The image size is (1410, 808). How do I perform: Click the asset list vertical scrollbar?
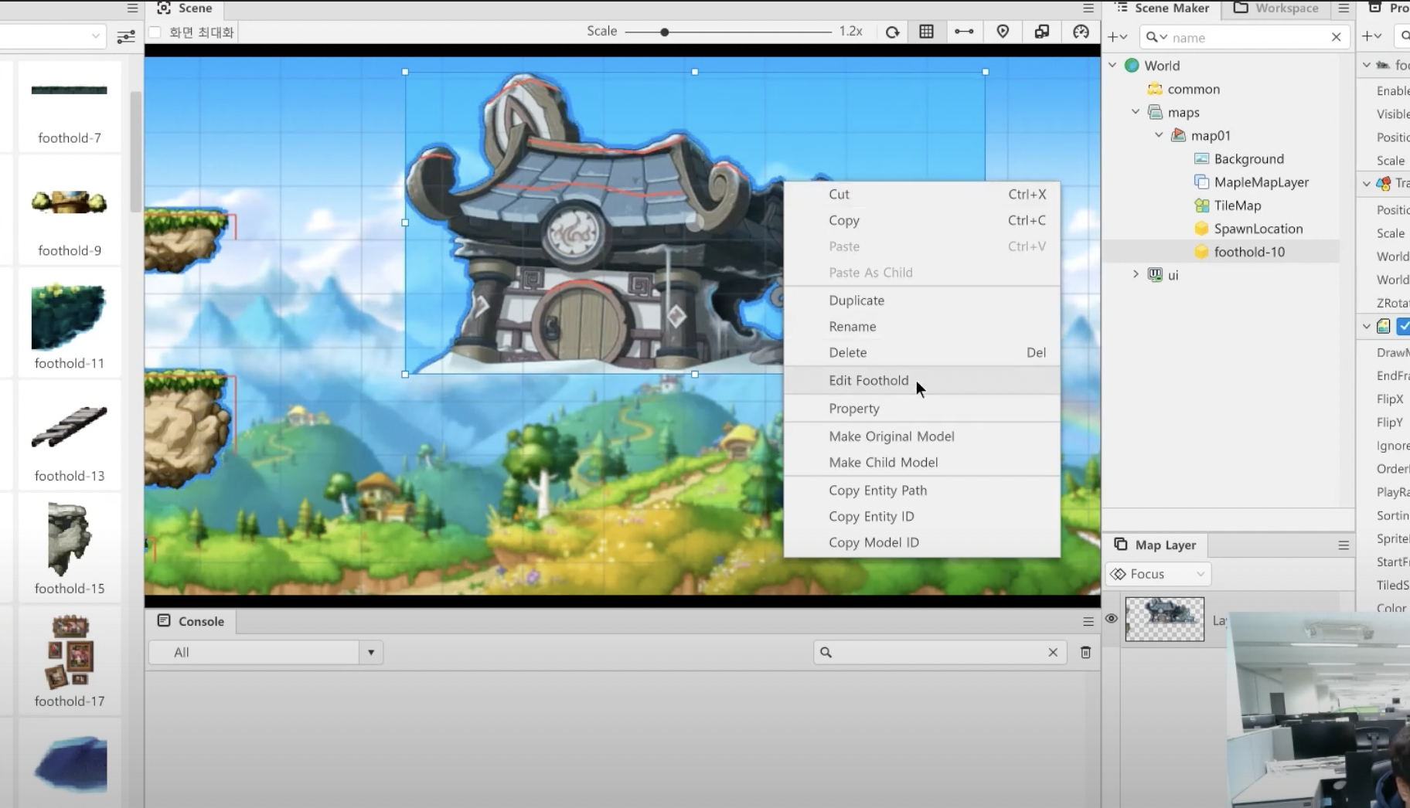point(135,151)
